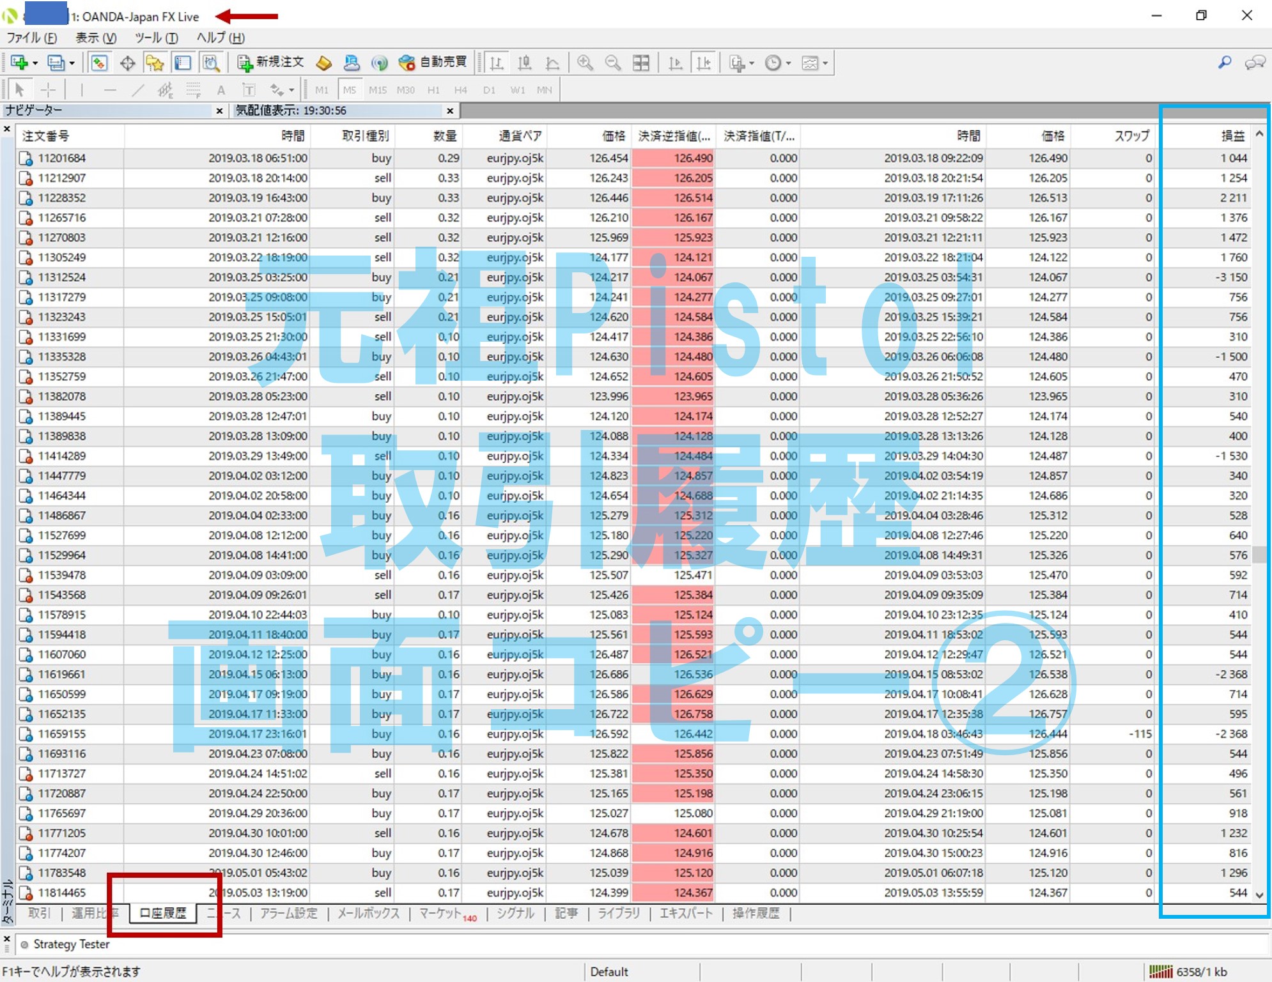Close the ナビゲーター panel
The height and width of the screenshot is (982, 1272).
[219, 111]
